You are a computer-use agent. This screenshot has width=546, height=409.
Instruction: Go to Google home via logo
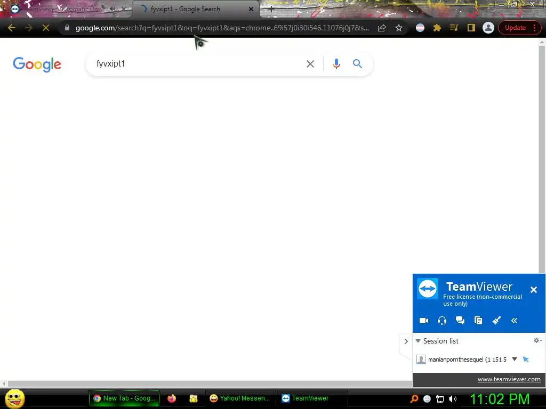[x=37, y=64]
